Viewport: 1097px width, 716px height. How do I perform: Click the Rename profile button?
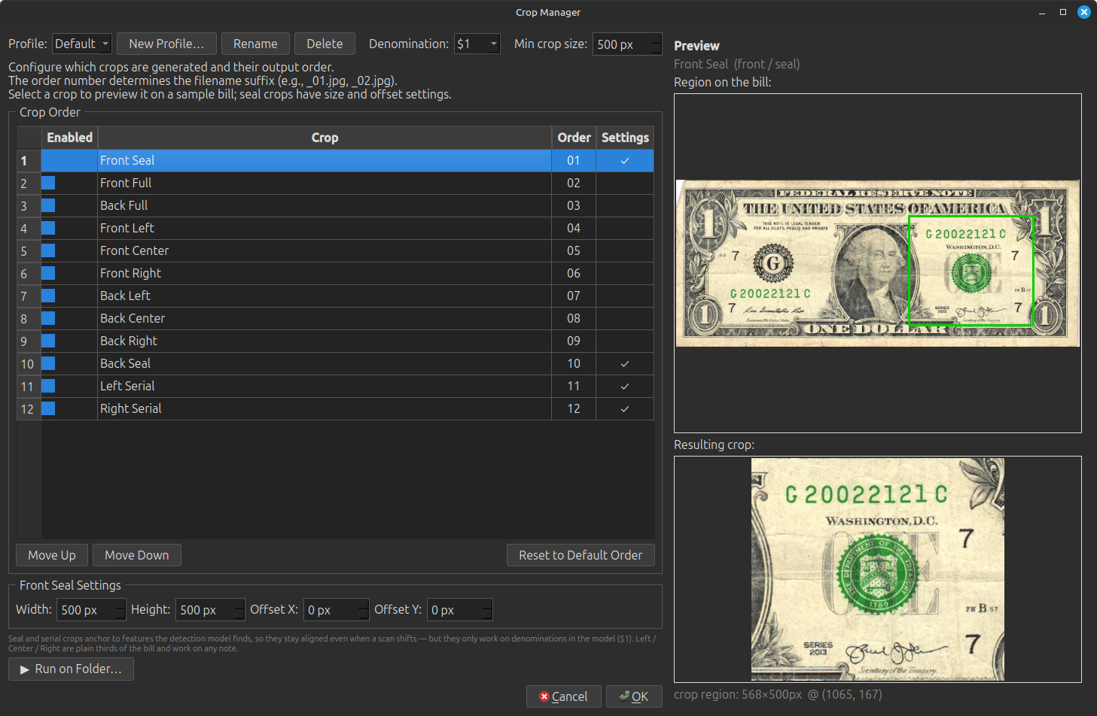[255, 44]
